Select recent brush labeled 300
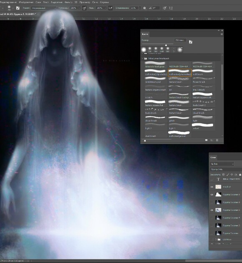Viewport: 242px width, 263px height. pyautogui.click(x=168, y=50)
